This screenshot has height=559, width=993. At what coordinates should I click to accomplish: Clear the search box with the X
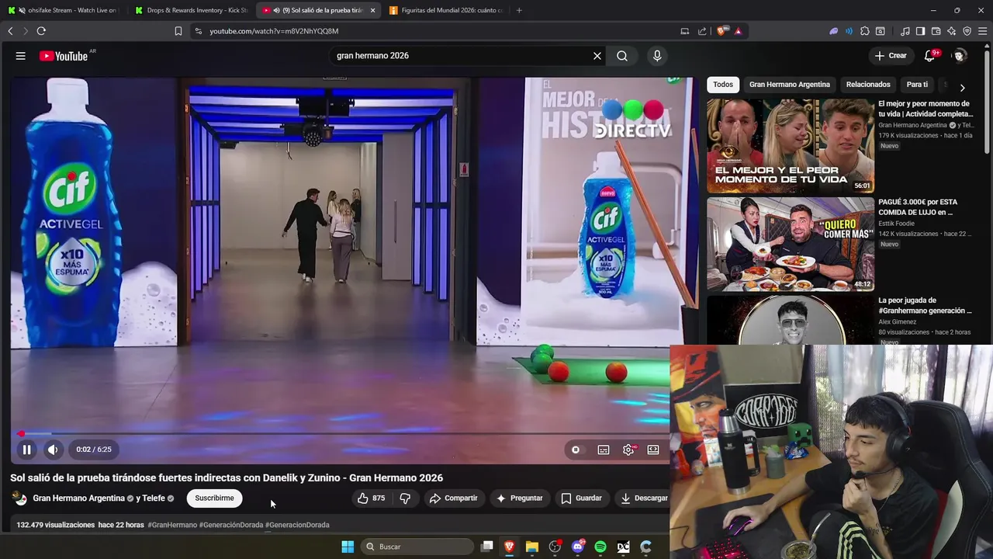click(x=597, y=56)
